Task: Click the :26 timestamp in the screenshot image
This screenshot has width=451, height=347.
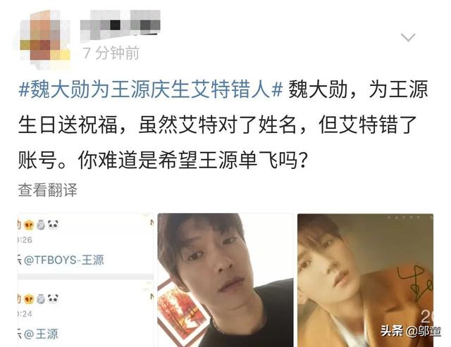Action: (x=25, y=240)
